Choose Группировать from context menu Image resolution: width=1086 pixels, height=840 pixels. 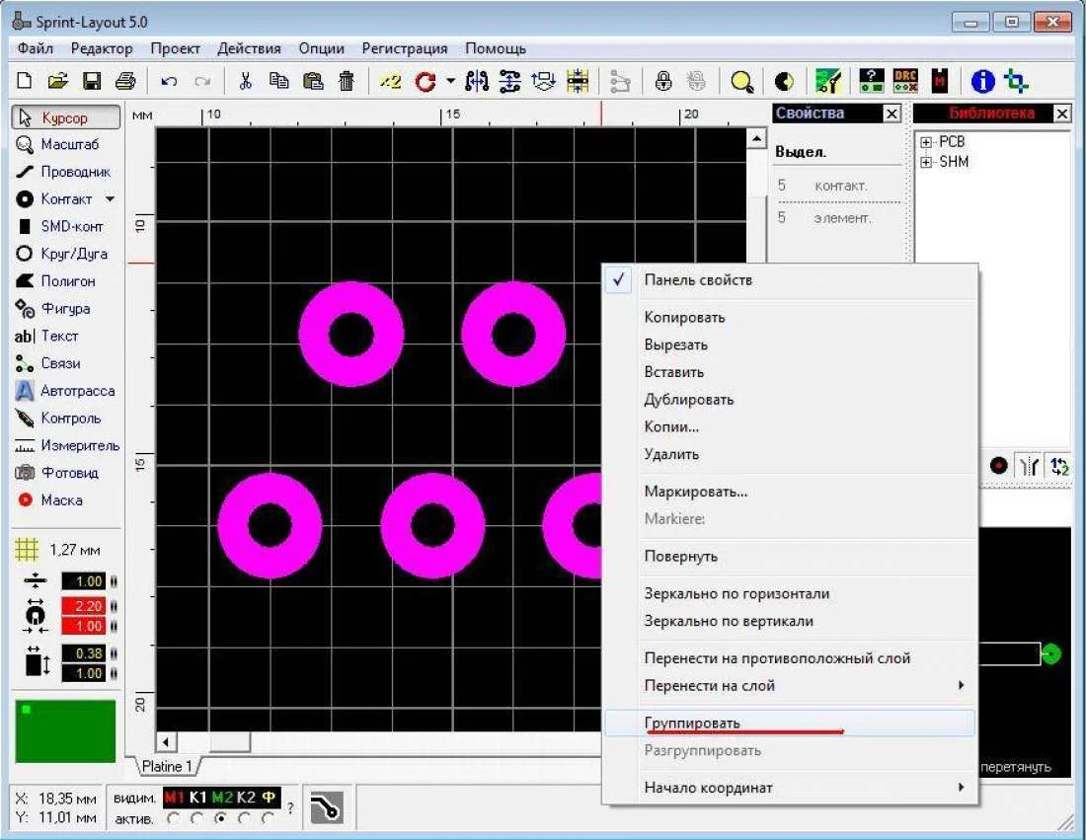click(x=691, y=724)
